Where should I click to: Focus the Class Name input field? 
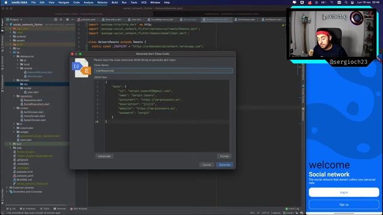[163, 70]
